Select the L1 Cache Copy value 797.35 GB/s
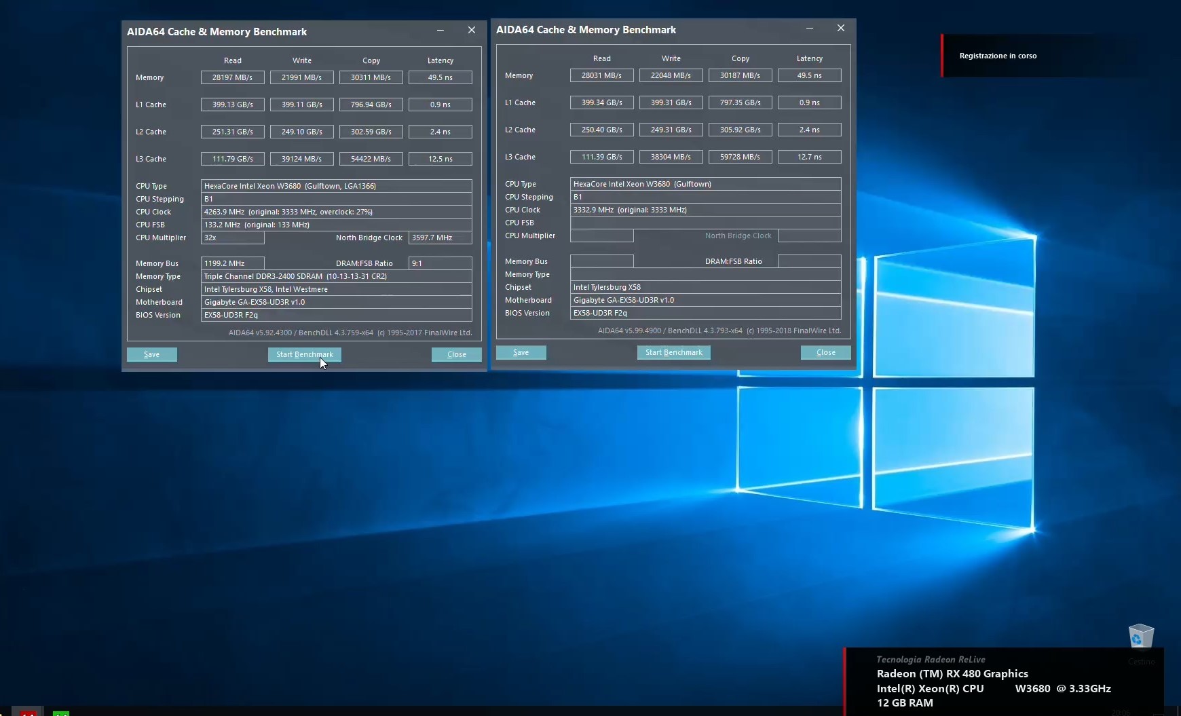Screen dimensions: 1181x716 [741, 102]
